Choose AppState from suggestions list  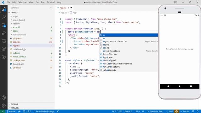128,57
